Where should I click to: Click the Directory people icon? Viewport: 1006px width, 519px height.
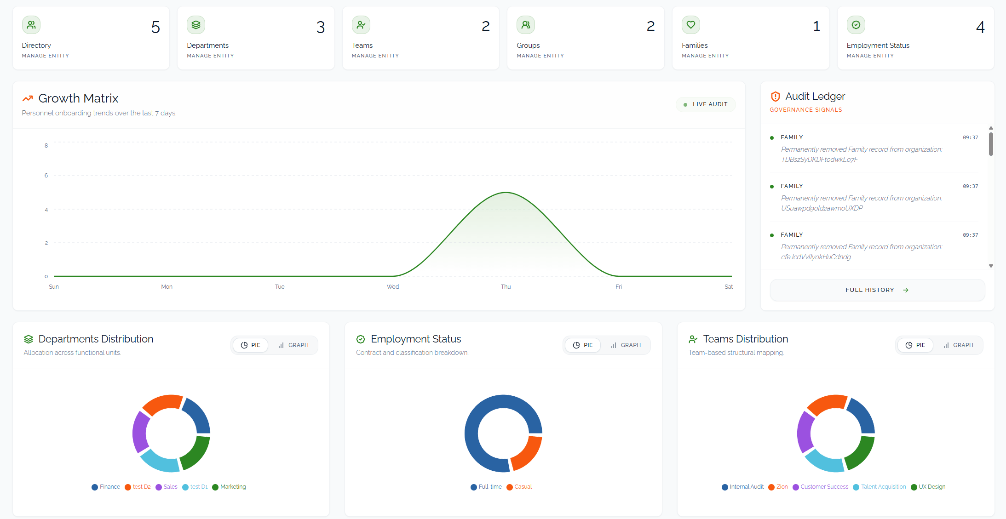[x=31, y=25]
